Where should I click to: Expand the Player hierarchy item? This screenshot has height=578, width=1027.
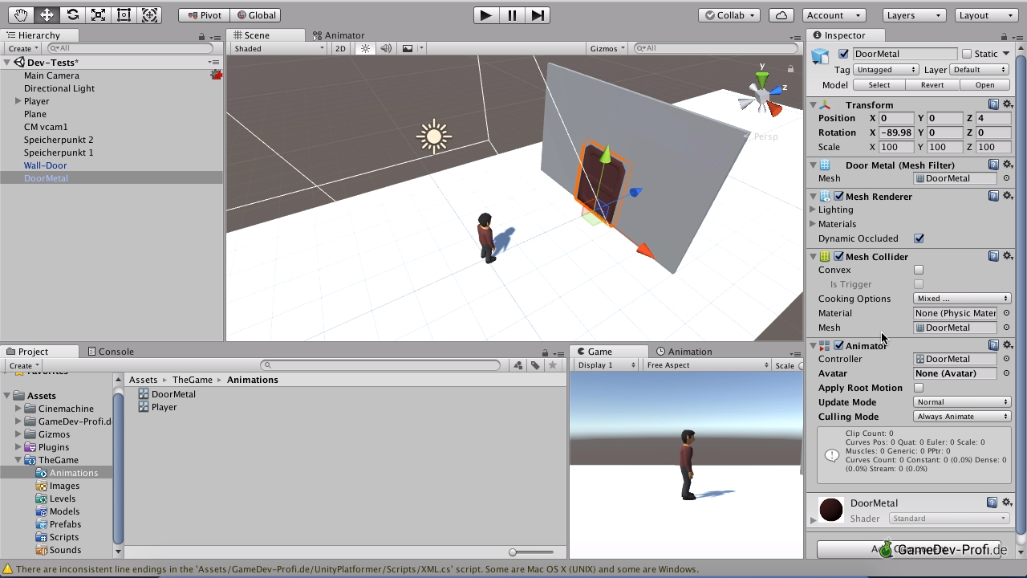coord(18,101)
